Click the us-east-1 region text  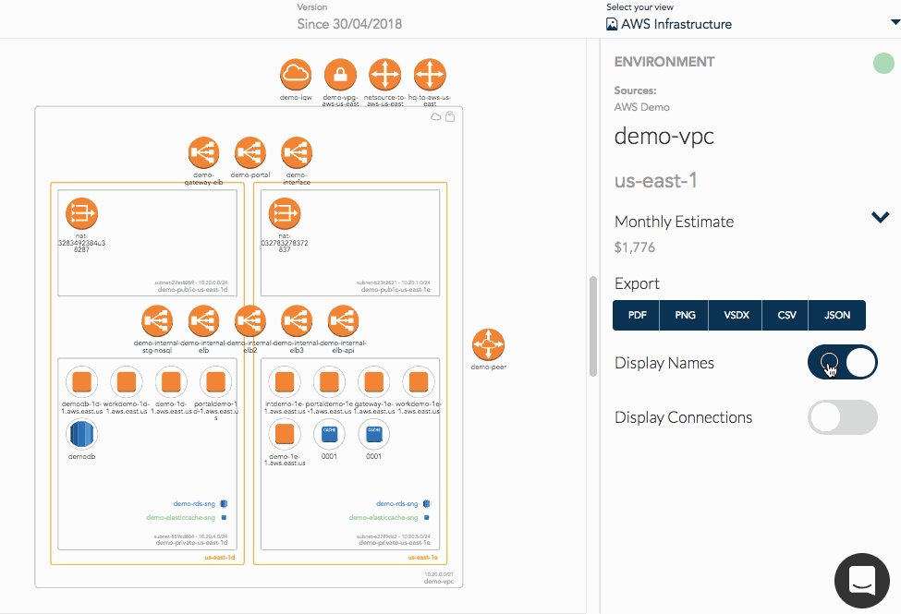tap(655, 181)
